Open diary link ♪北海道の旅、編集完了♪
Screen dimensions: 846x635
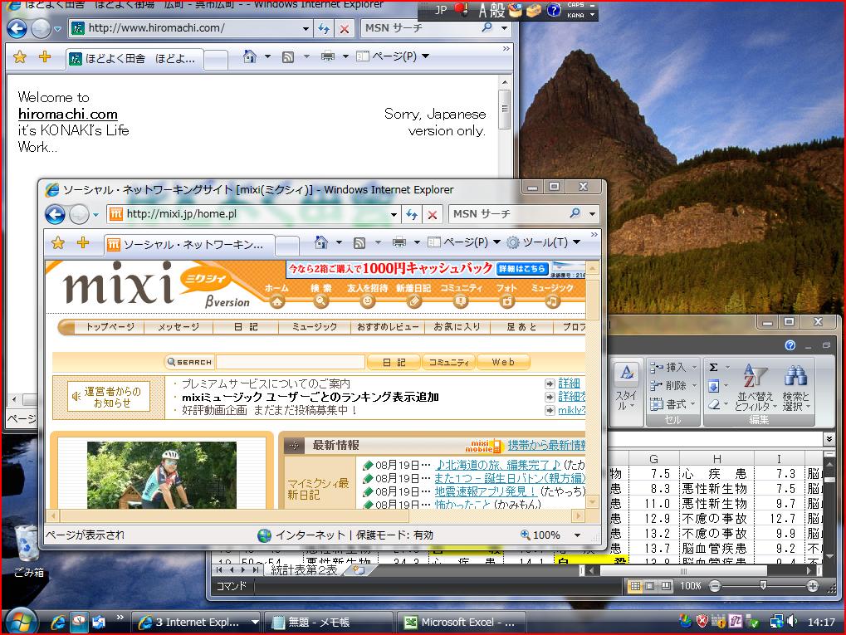[x=498, y=465]
